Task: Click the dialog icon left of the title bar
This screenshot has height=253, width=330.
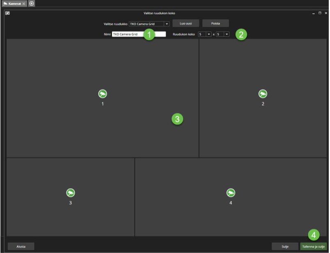Action: (x=7, y=13)
